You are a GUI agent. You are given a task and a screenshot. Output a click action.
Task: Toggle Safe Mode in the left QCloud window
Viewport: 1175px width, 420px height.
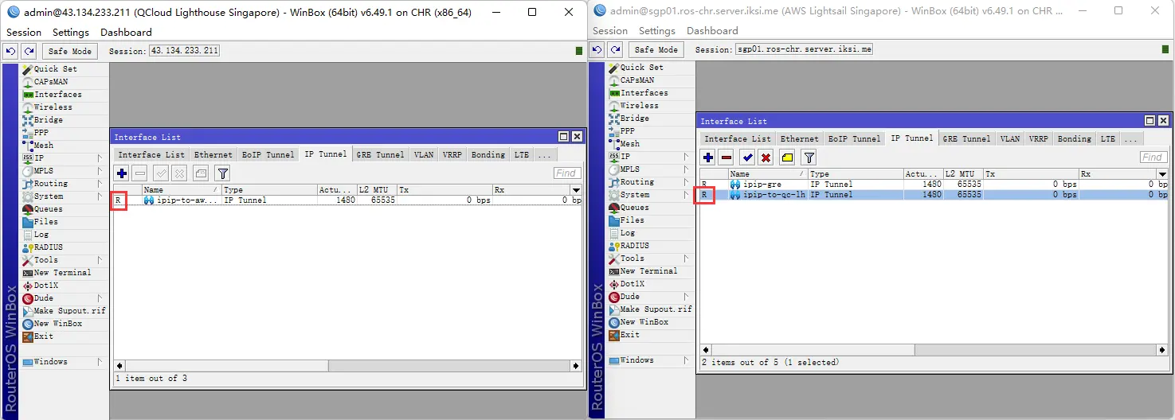click(x=71, y=51)
